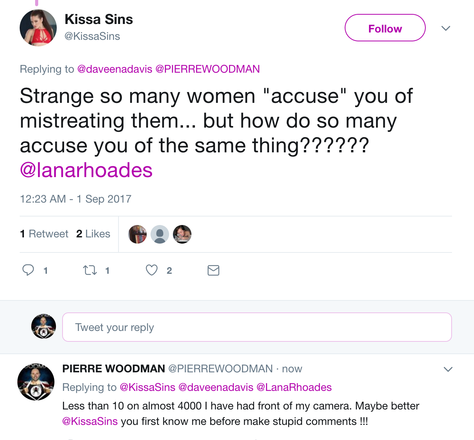The image size is (474, 440).
Task: Expand Pierre Woodman reply options chevron
Action: point(448,369)
